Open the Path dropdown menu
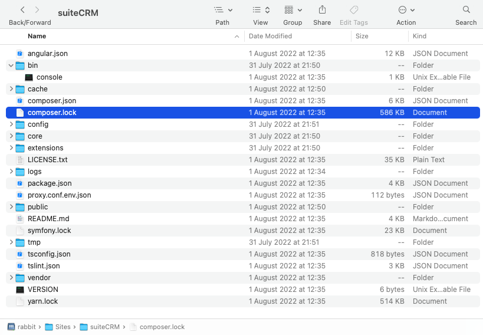483x335 pixels. tap(222, 10)
